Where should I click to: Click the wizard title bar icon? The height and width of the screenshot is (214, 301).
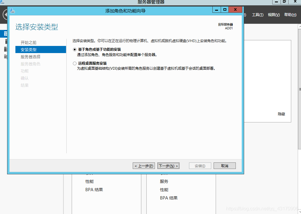pyautogui.click(x=12, y=11)
